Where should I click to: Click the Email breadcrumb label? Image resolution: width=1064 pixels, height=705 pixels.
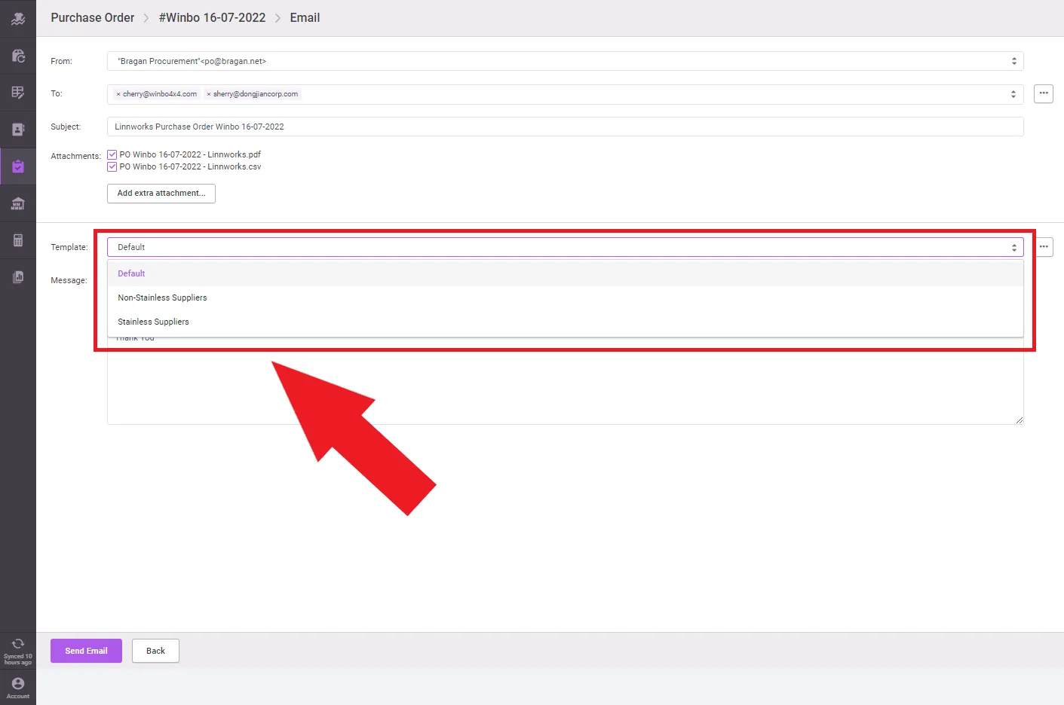coord(305,17)
